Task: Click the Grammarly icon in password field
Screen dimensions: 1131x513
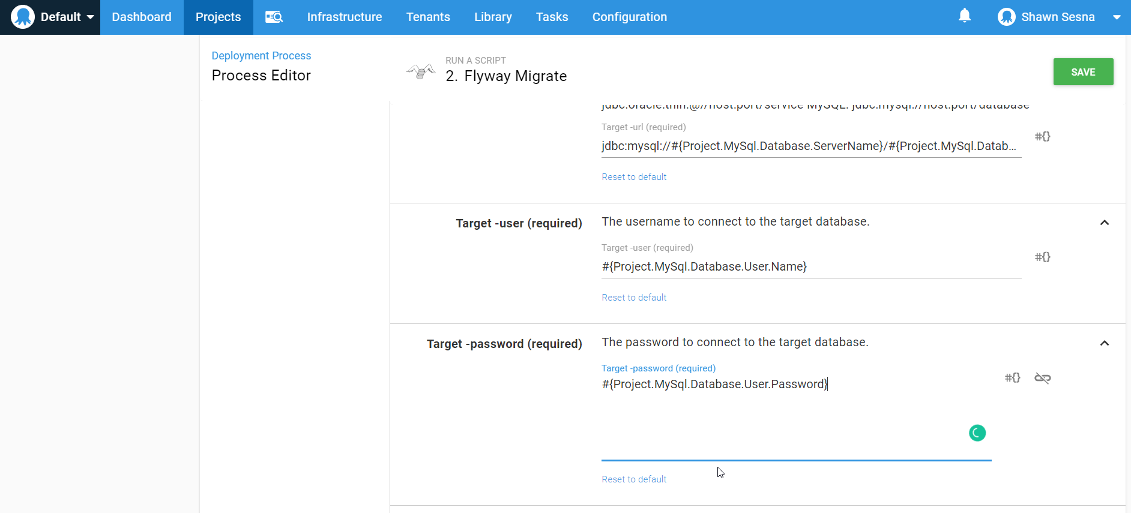Action: (977, 433)
